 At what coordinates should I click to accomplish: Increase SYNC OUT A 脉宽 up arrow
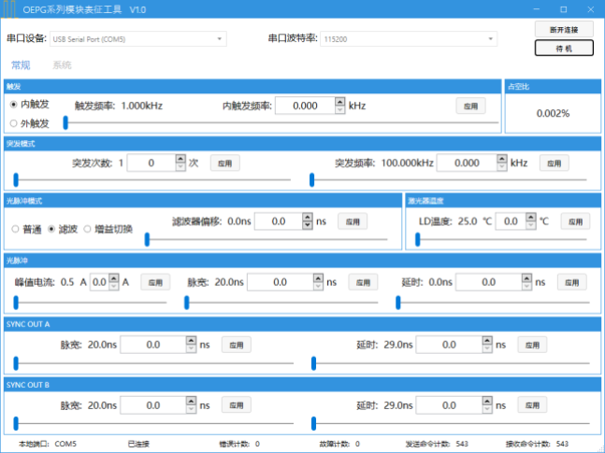192,341
